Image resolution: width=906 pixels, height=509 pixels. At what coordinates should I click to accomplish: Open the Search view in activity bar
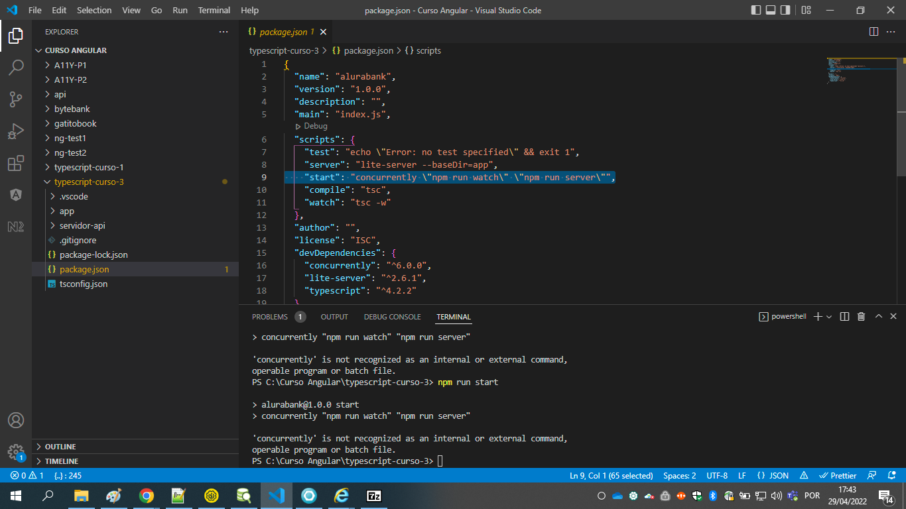point(16,67)
